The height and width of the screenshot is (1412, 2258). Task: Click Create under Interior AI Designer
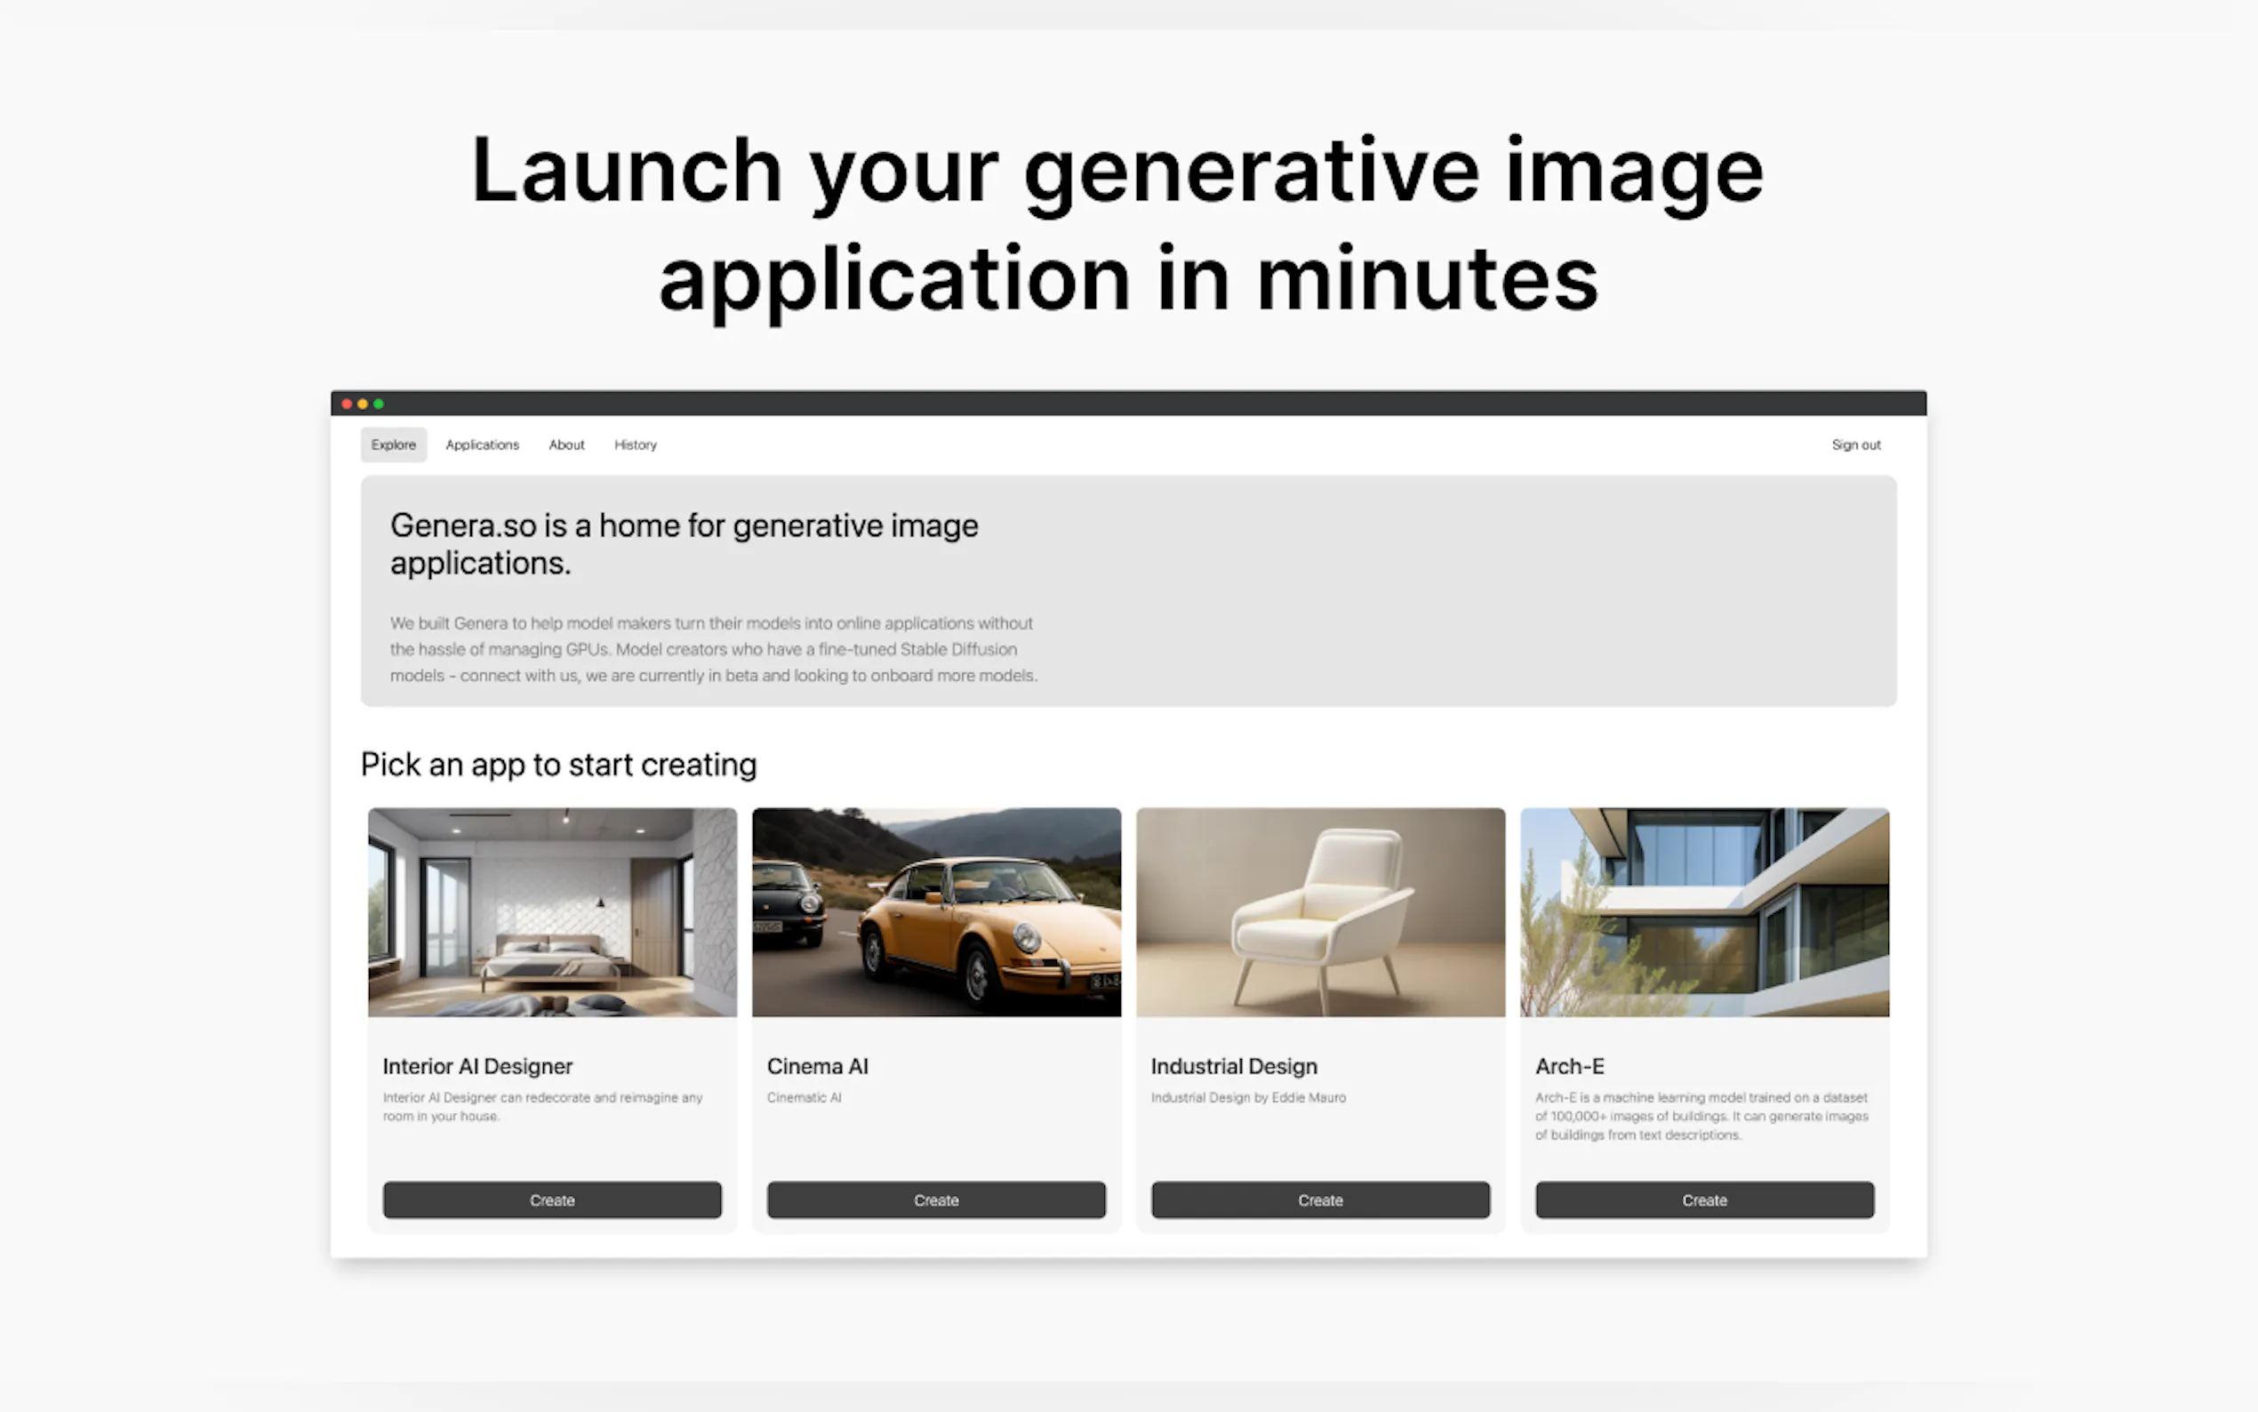pos(552,1200)
